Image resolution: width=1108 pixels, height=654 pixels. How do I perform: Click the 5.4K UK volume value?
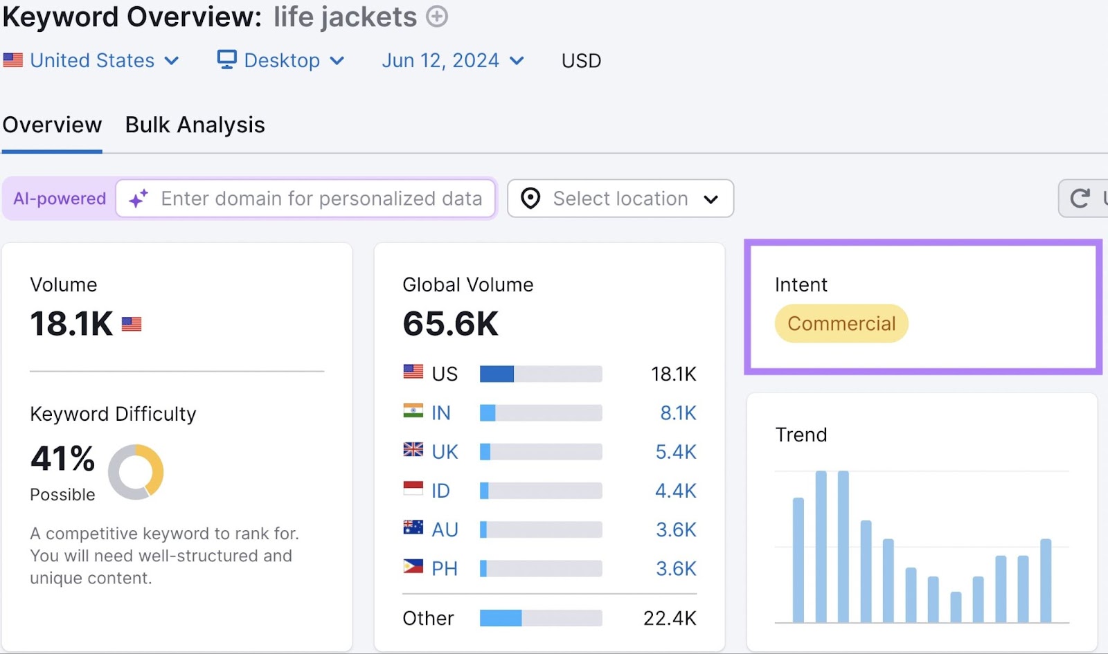[x=676, y=452]
